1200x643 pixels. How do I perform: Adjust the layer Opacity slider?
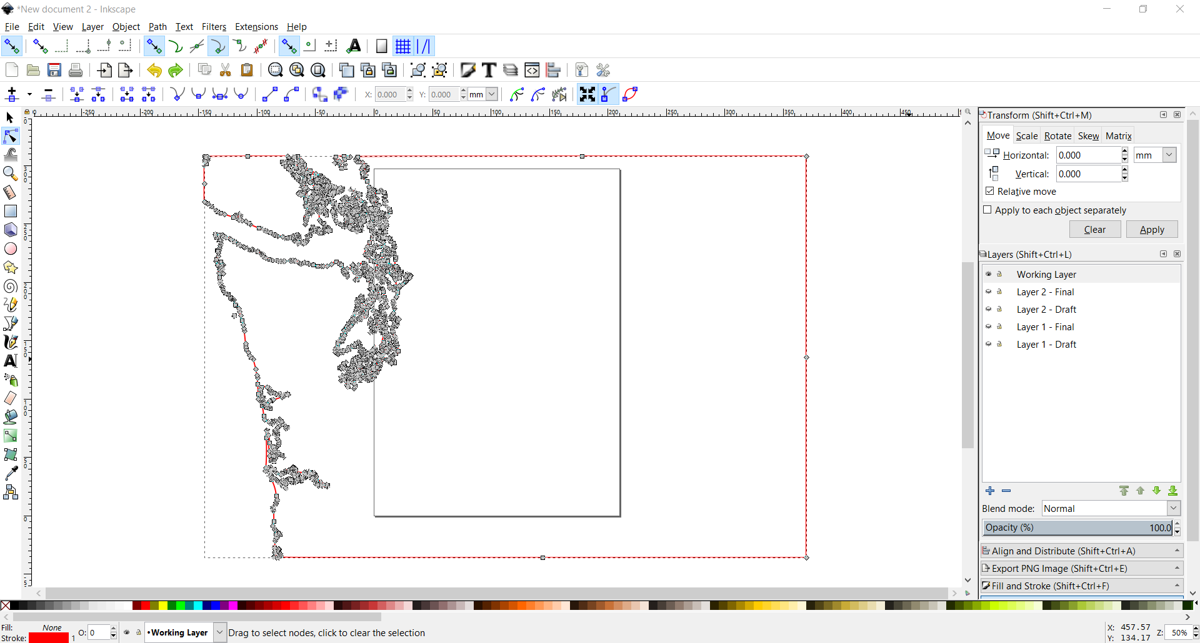pos(1077,528)
